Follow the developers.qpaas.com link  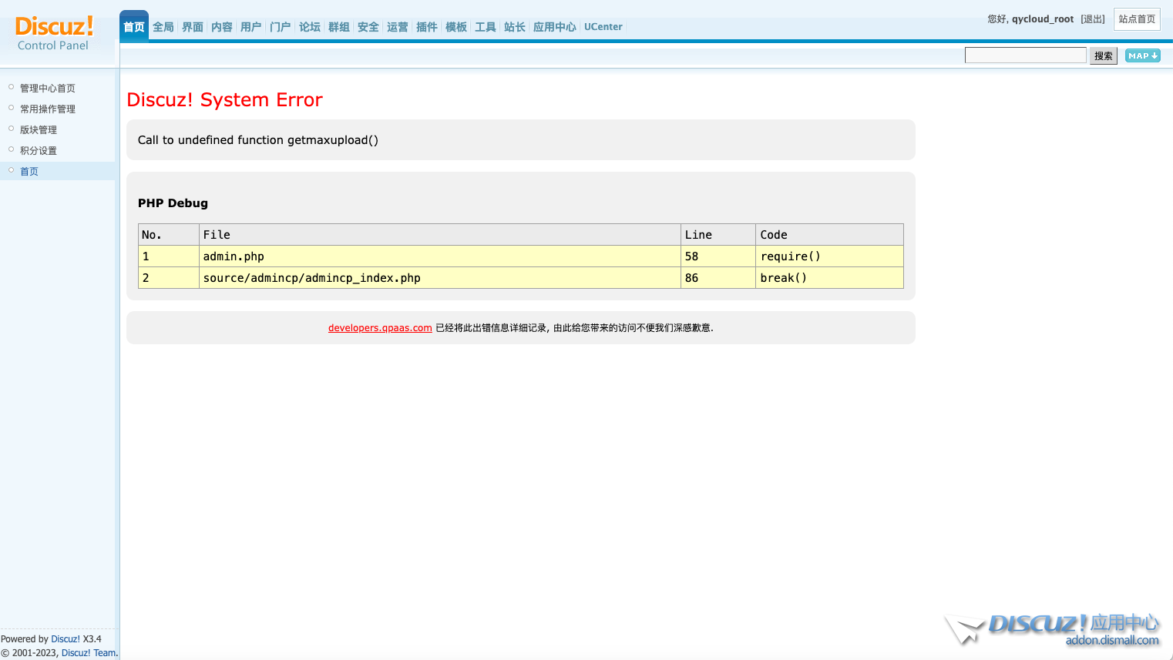(380, 328)
